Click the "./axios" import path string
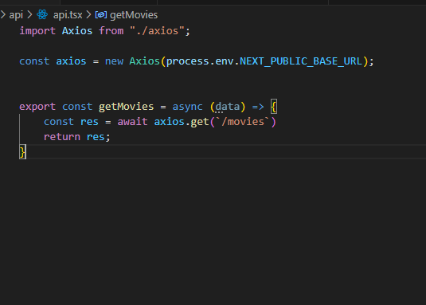Viewport: 426px width, 305px height. coord(157,31)
